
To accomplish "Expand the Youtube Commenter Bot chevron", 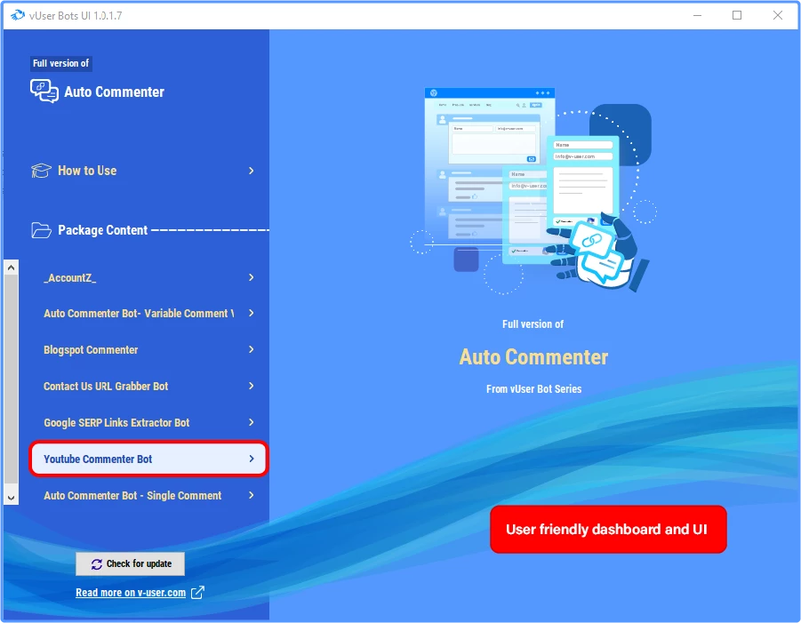I will pos(252,459).
